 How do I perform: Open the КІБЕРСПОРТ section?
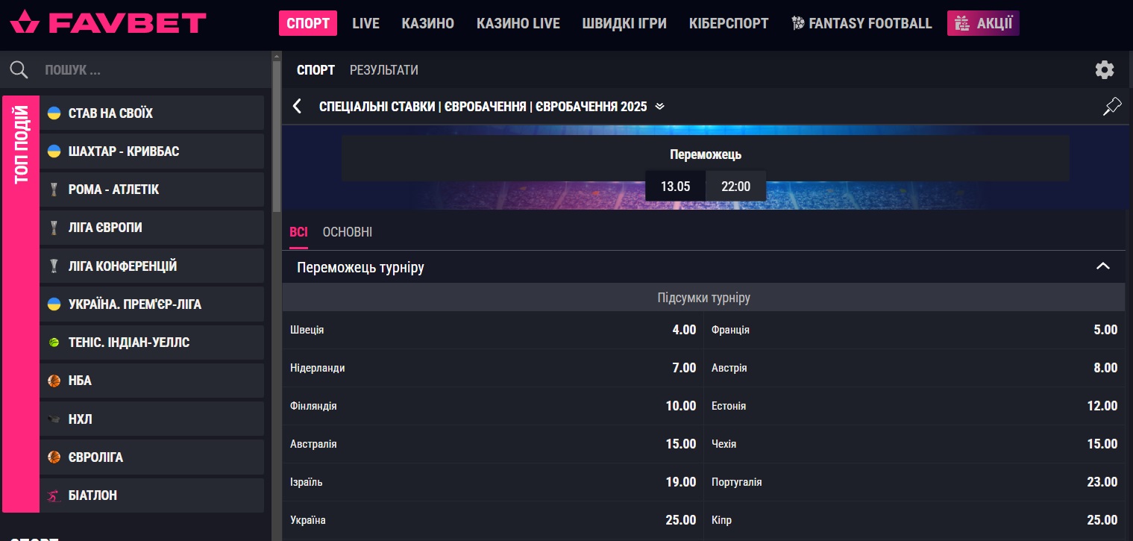[729, 23]
